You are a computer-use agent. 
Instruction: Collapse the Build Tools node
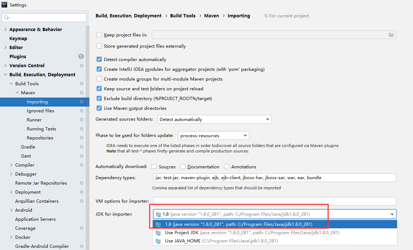click(x=11, y=83)
